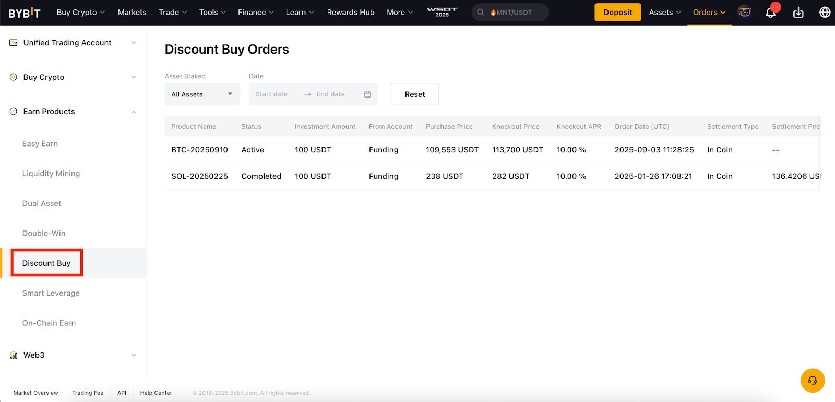Open the Help Center footer link

[156, 393]
